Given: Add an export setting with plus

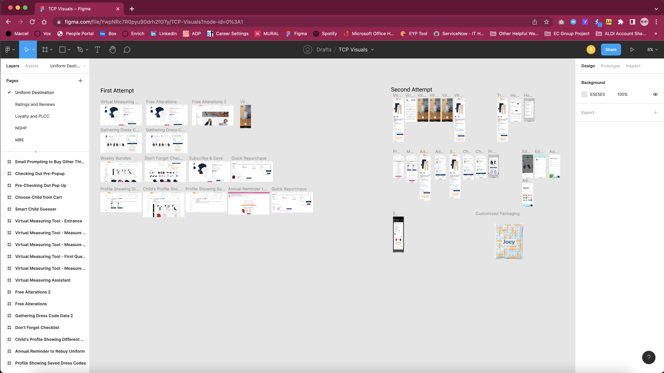Looking at the screenshot, I should click(655, 112).
